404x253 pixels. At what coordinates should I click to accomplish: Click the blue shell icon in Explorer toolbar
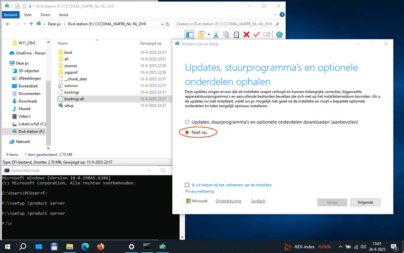[x=279, y=34]
